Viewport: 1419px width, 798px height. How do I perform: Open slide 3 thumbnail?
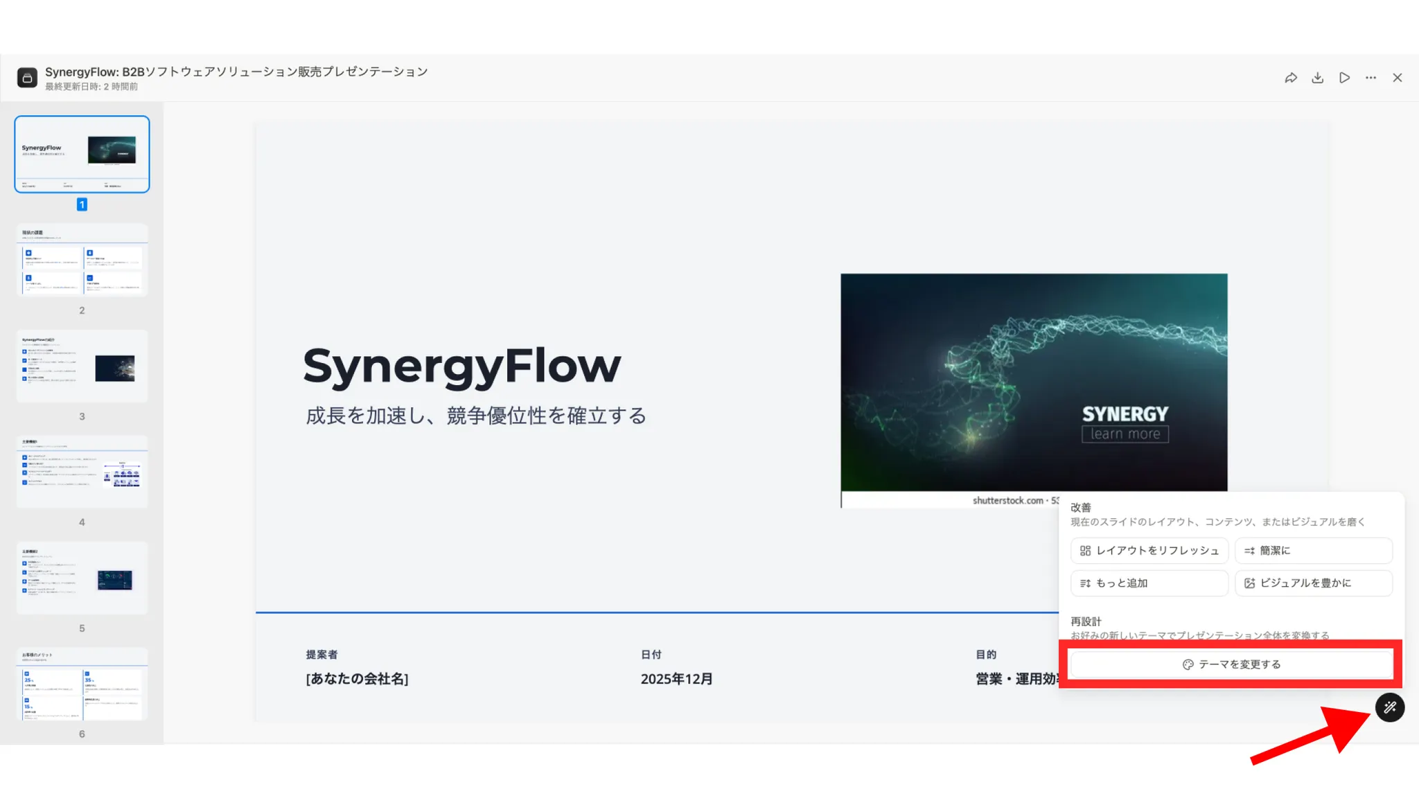tap(82, 366)
